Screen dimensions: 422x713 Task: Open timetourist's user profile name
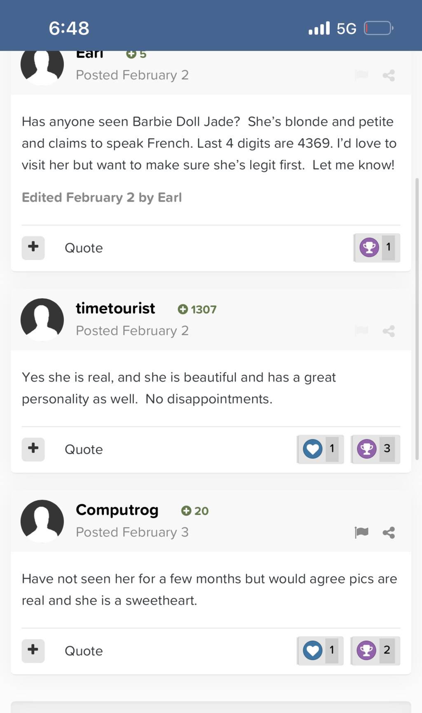coord(115,309)
